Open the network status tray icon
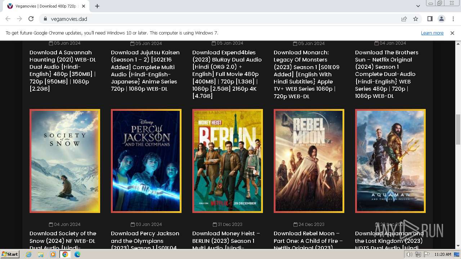The height and width of the screenshot is (259, 461). [418, 254]
